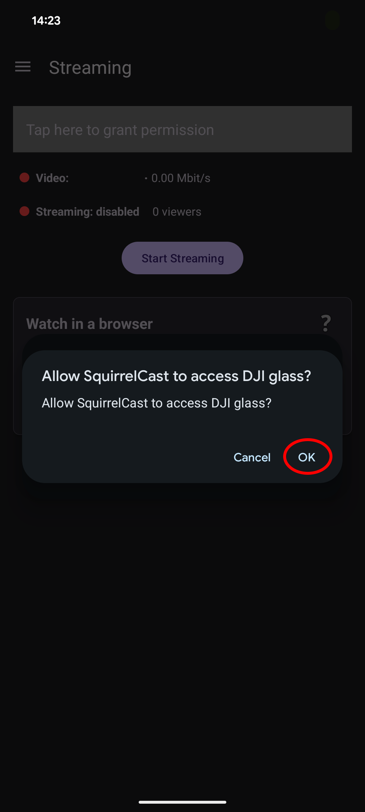Click the Streaming: disabled status text

point(87,211)
